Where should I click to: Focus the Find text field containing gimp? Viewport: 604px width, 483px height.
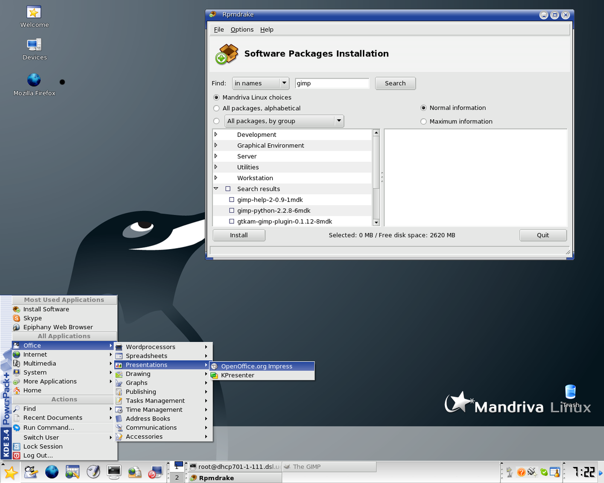332,84
